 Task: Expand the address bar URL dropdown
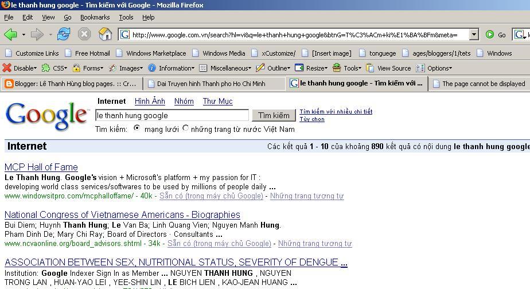[x=474, y=34]
